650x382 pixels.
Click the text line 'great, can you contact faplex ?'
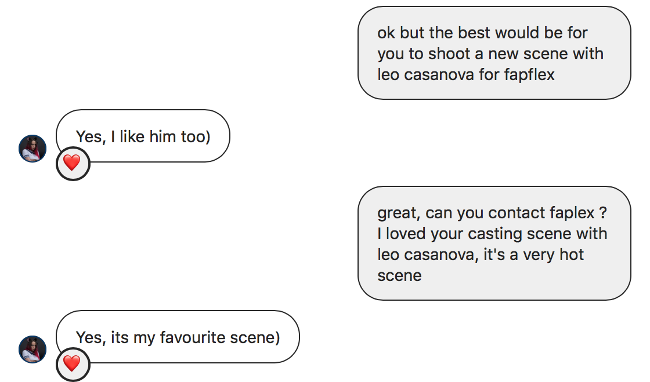click(492, 213)
